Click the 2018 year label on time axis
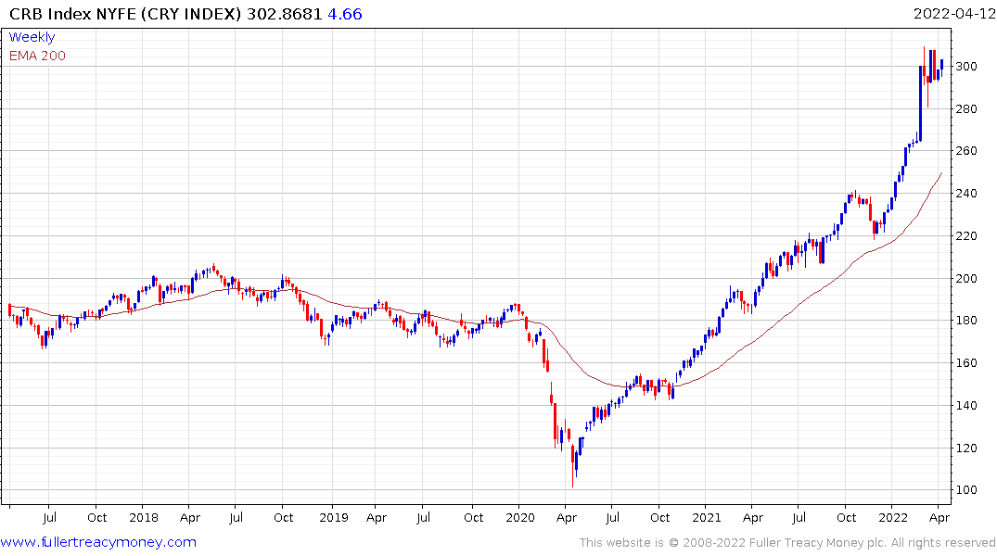The height and width of the screenshot is (556, 997). point(144,518)
